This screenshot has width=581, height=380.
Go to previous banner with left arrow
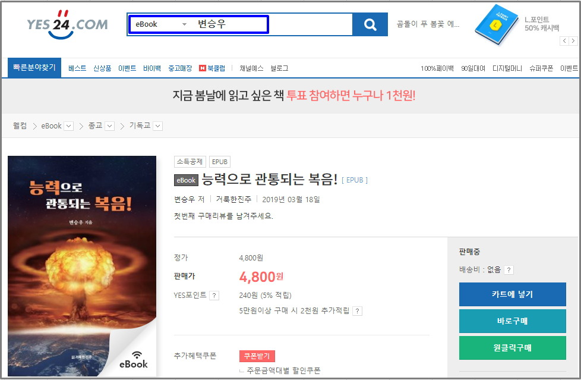pyautogui.click(x=564, y=41)
